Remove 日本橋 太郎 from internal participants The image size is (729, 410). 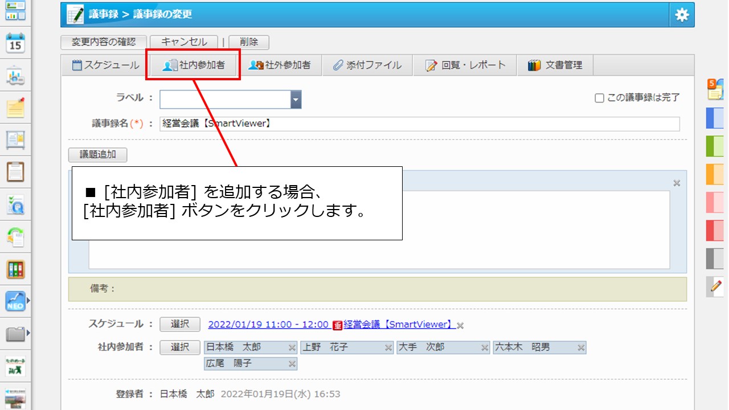click(x=292, y=347)
